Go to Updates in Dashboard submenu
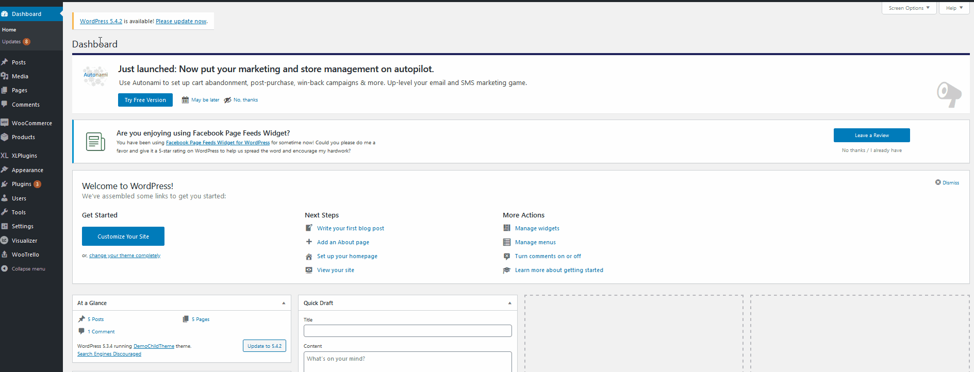Image resolution: width=974 pixels, height=372 pixels. [11, 42]
